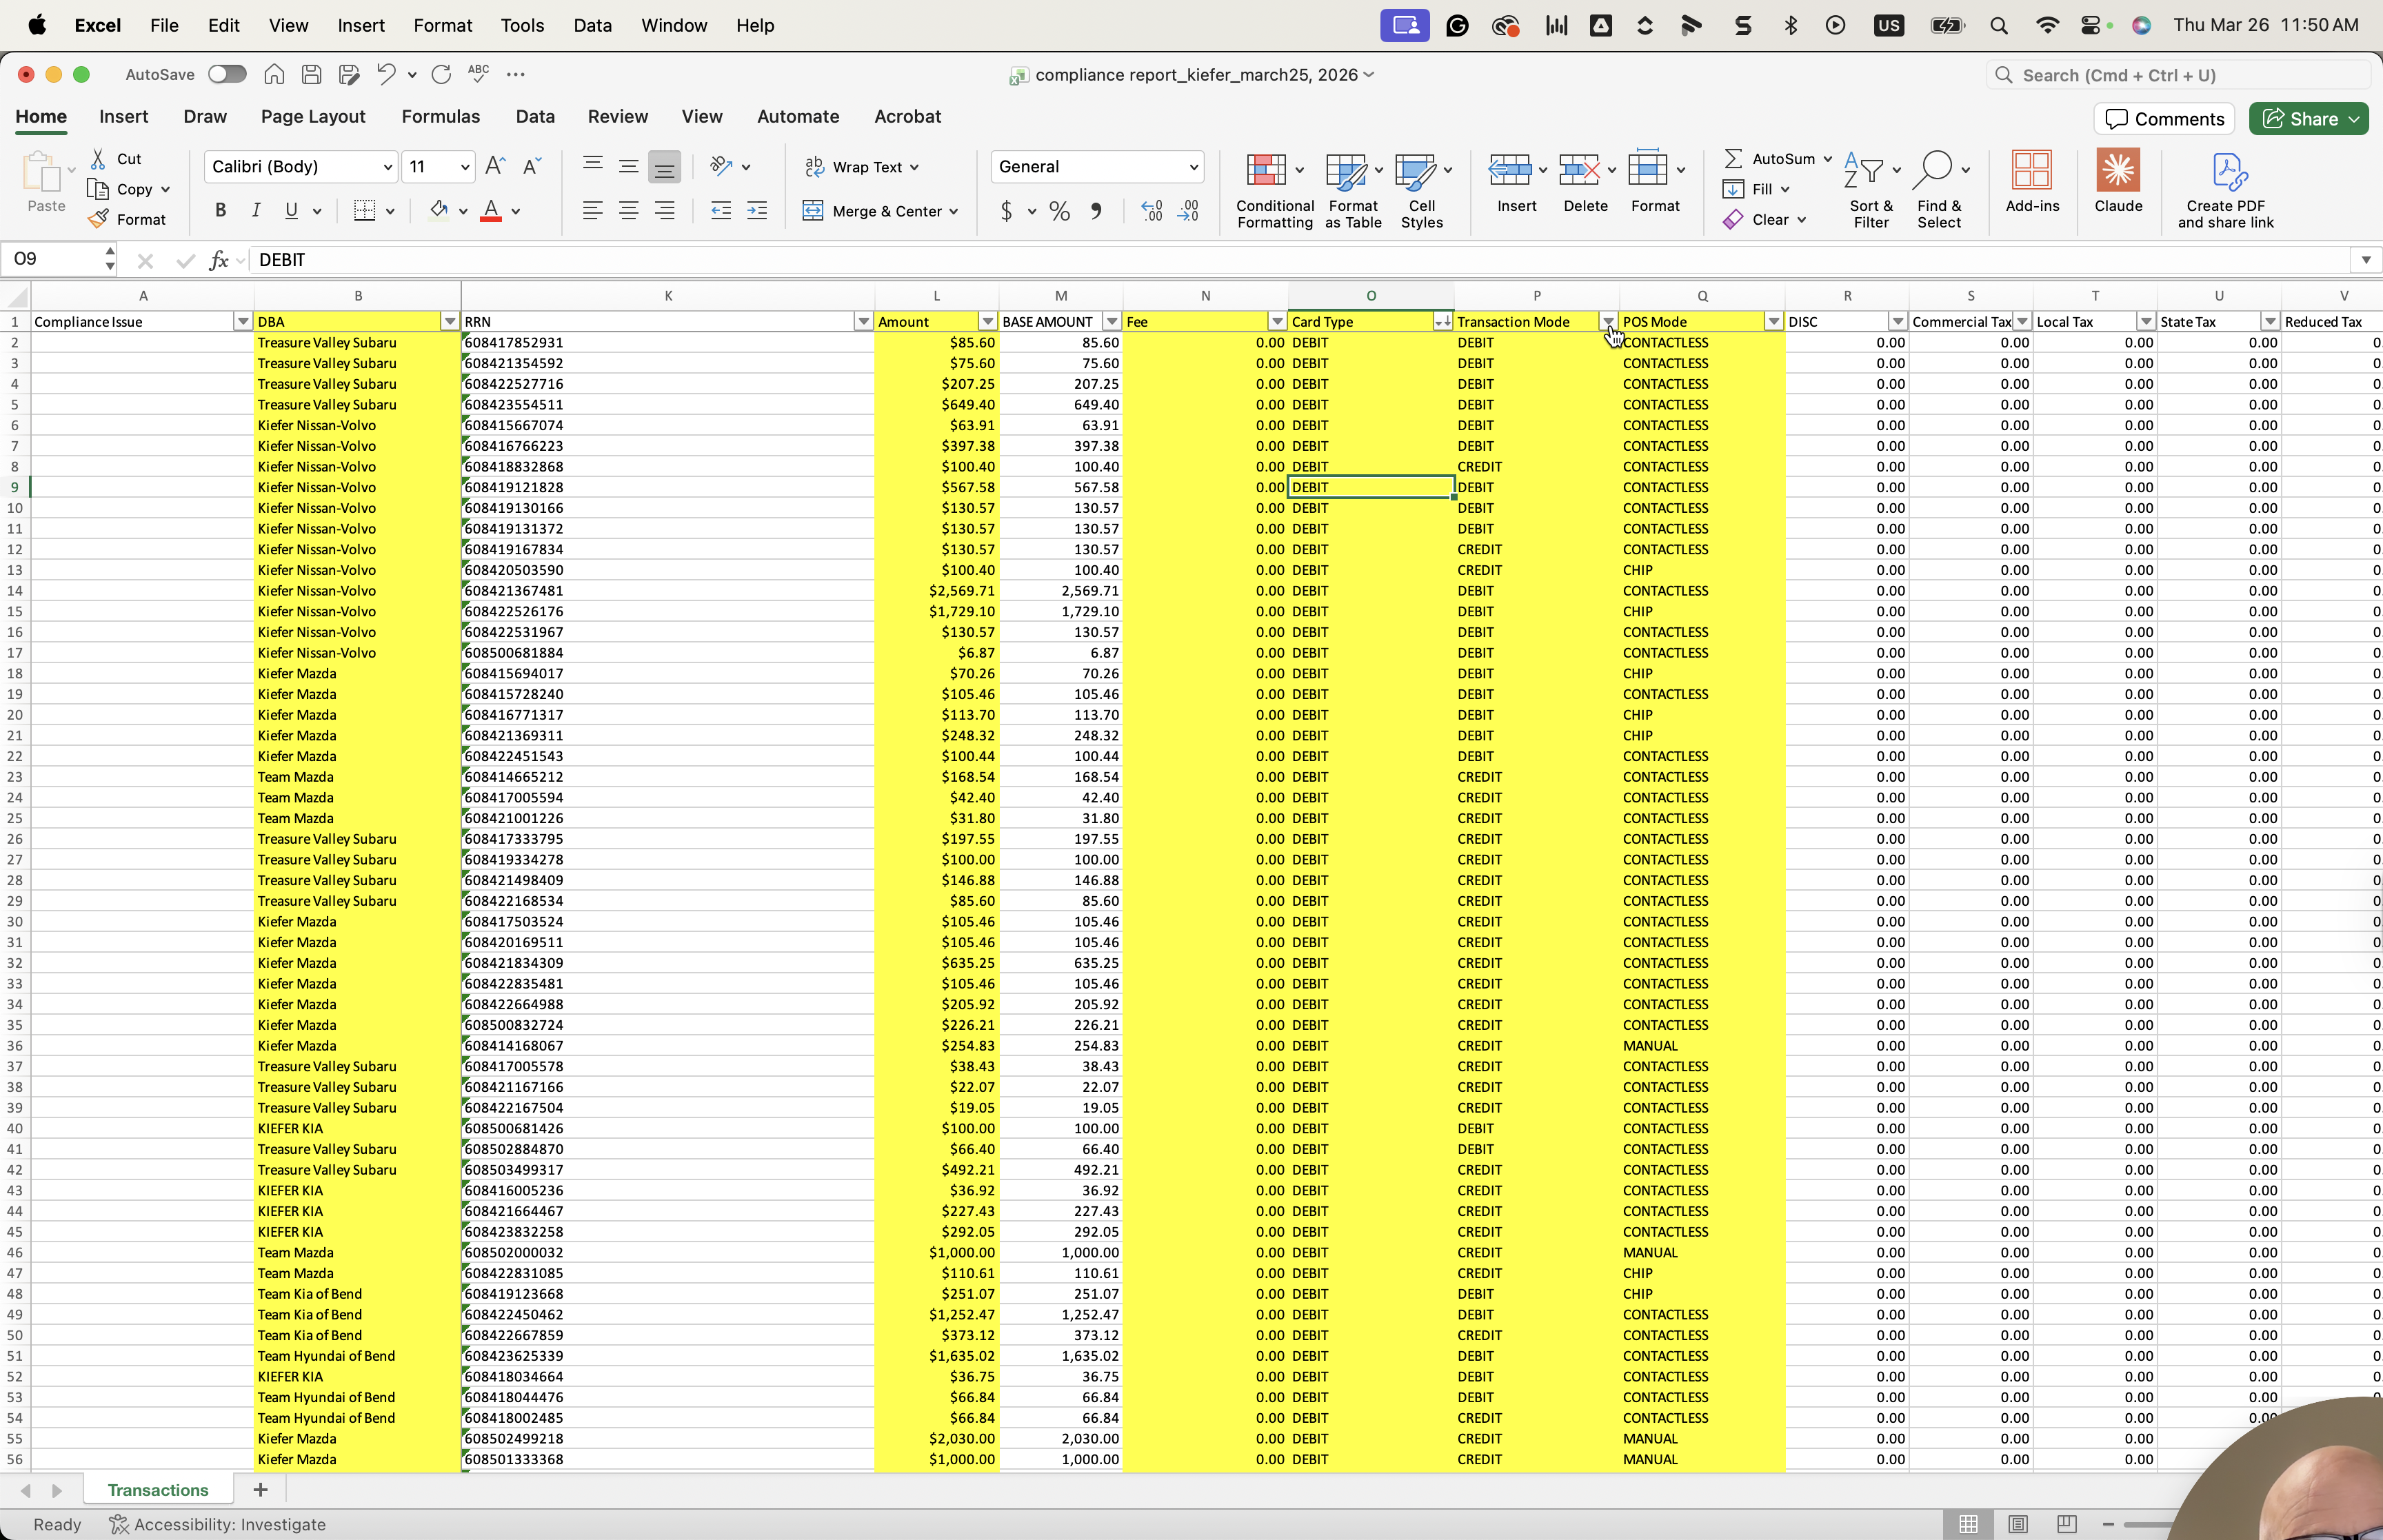Switch to the Formulas ribbon tab
Viewport: 2383px width, 1540px height.
[x=441, y=116]
